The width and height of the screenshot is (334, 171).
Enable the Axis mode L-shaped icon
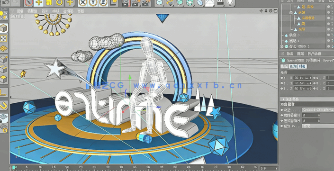(x=4, y=93)
